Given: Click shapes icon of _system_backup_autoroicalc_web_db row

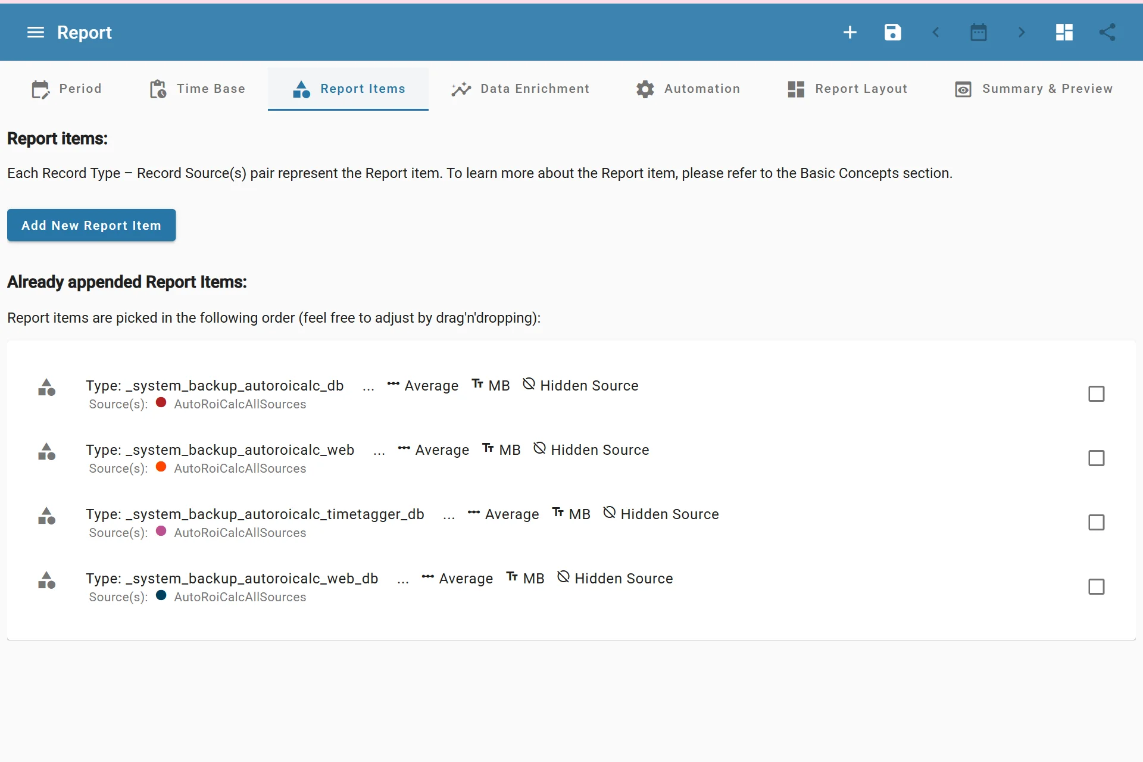Looking at the screenshot, I should [46, 580].
